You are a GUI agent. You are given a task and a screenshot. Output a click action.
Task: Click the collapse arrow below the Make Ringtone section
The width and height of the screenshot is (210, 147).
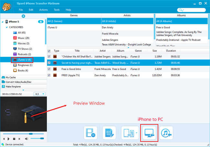[23, 90]
